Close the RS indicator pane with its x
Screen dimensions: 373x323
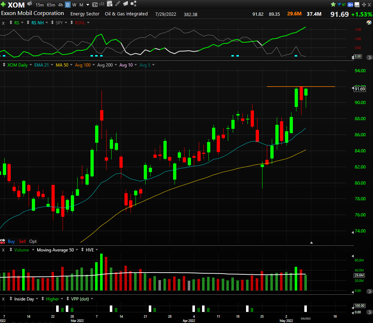[x=3, y=23]
